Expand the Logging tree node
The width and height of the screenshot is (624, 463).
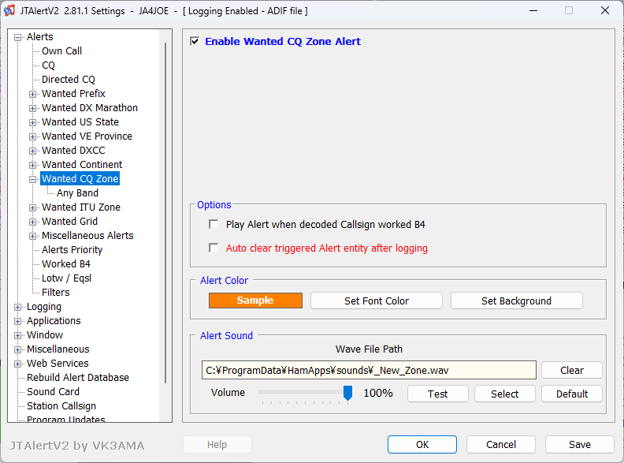pyautogui.click(x=17, y=307)
